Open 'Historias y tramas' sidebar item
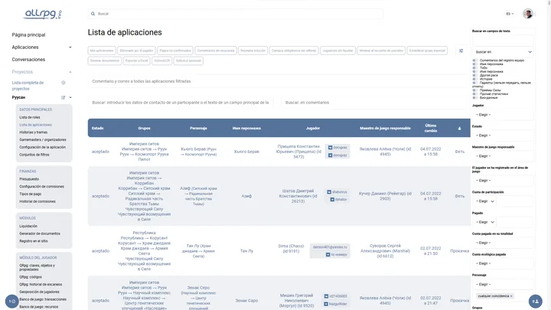 pos(34,132)
